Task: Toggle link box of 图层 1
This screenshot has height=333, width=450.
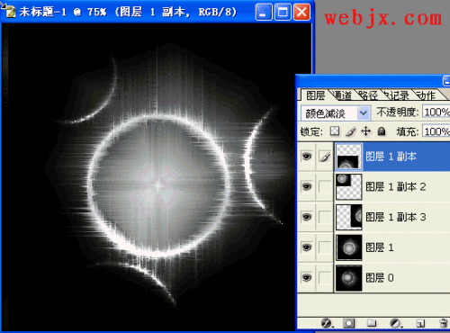Action: (325, 247)
